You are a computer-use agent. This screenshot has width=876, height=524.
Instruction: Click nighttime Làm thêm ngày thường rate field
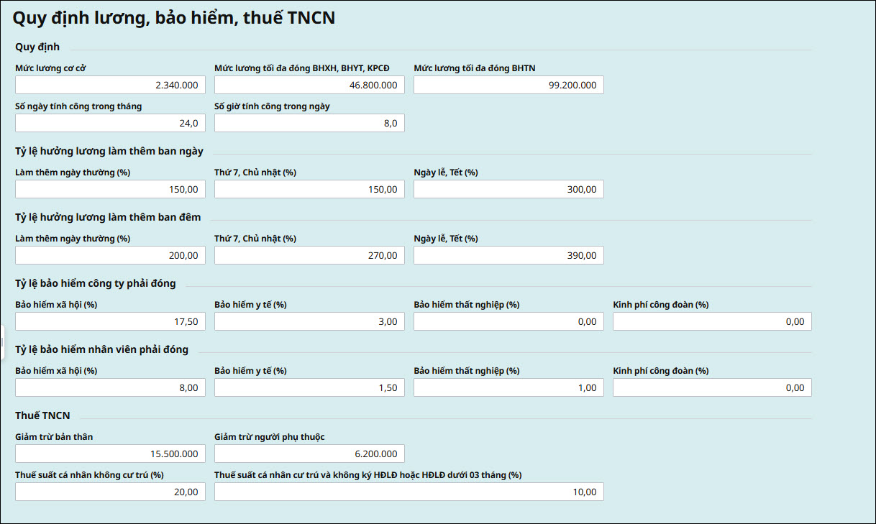click(x=110, y=256)
